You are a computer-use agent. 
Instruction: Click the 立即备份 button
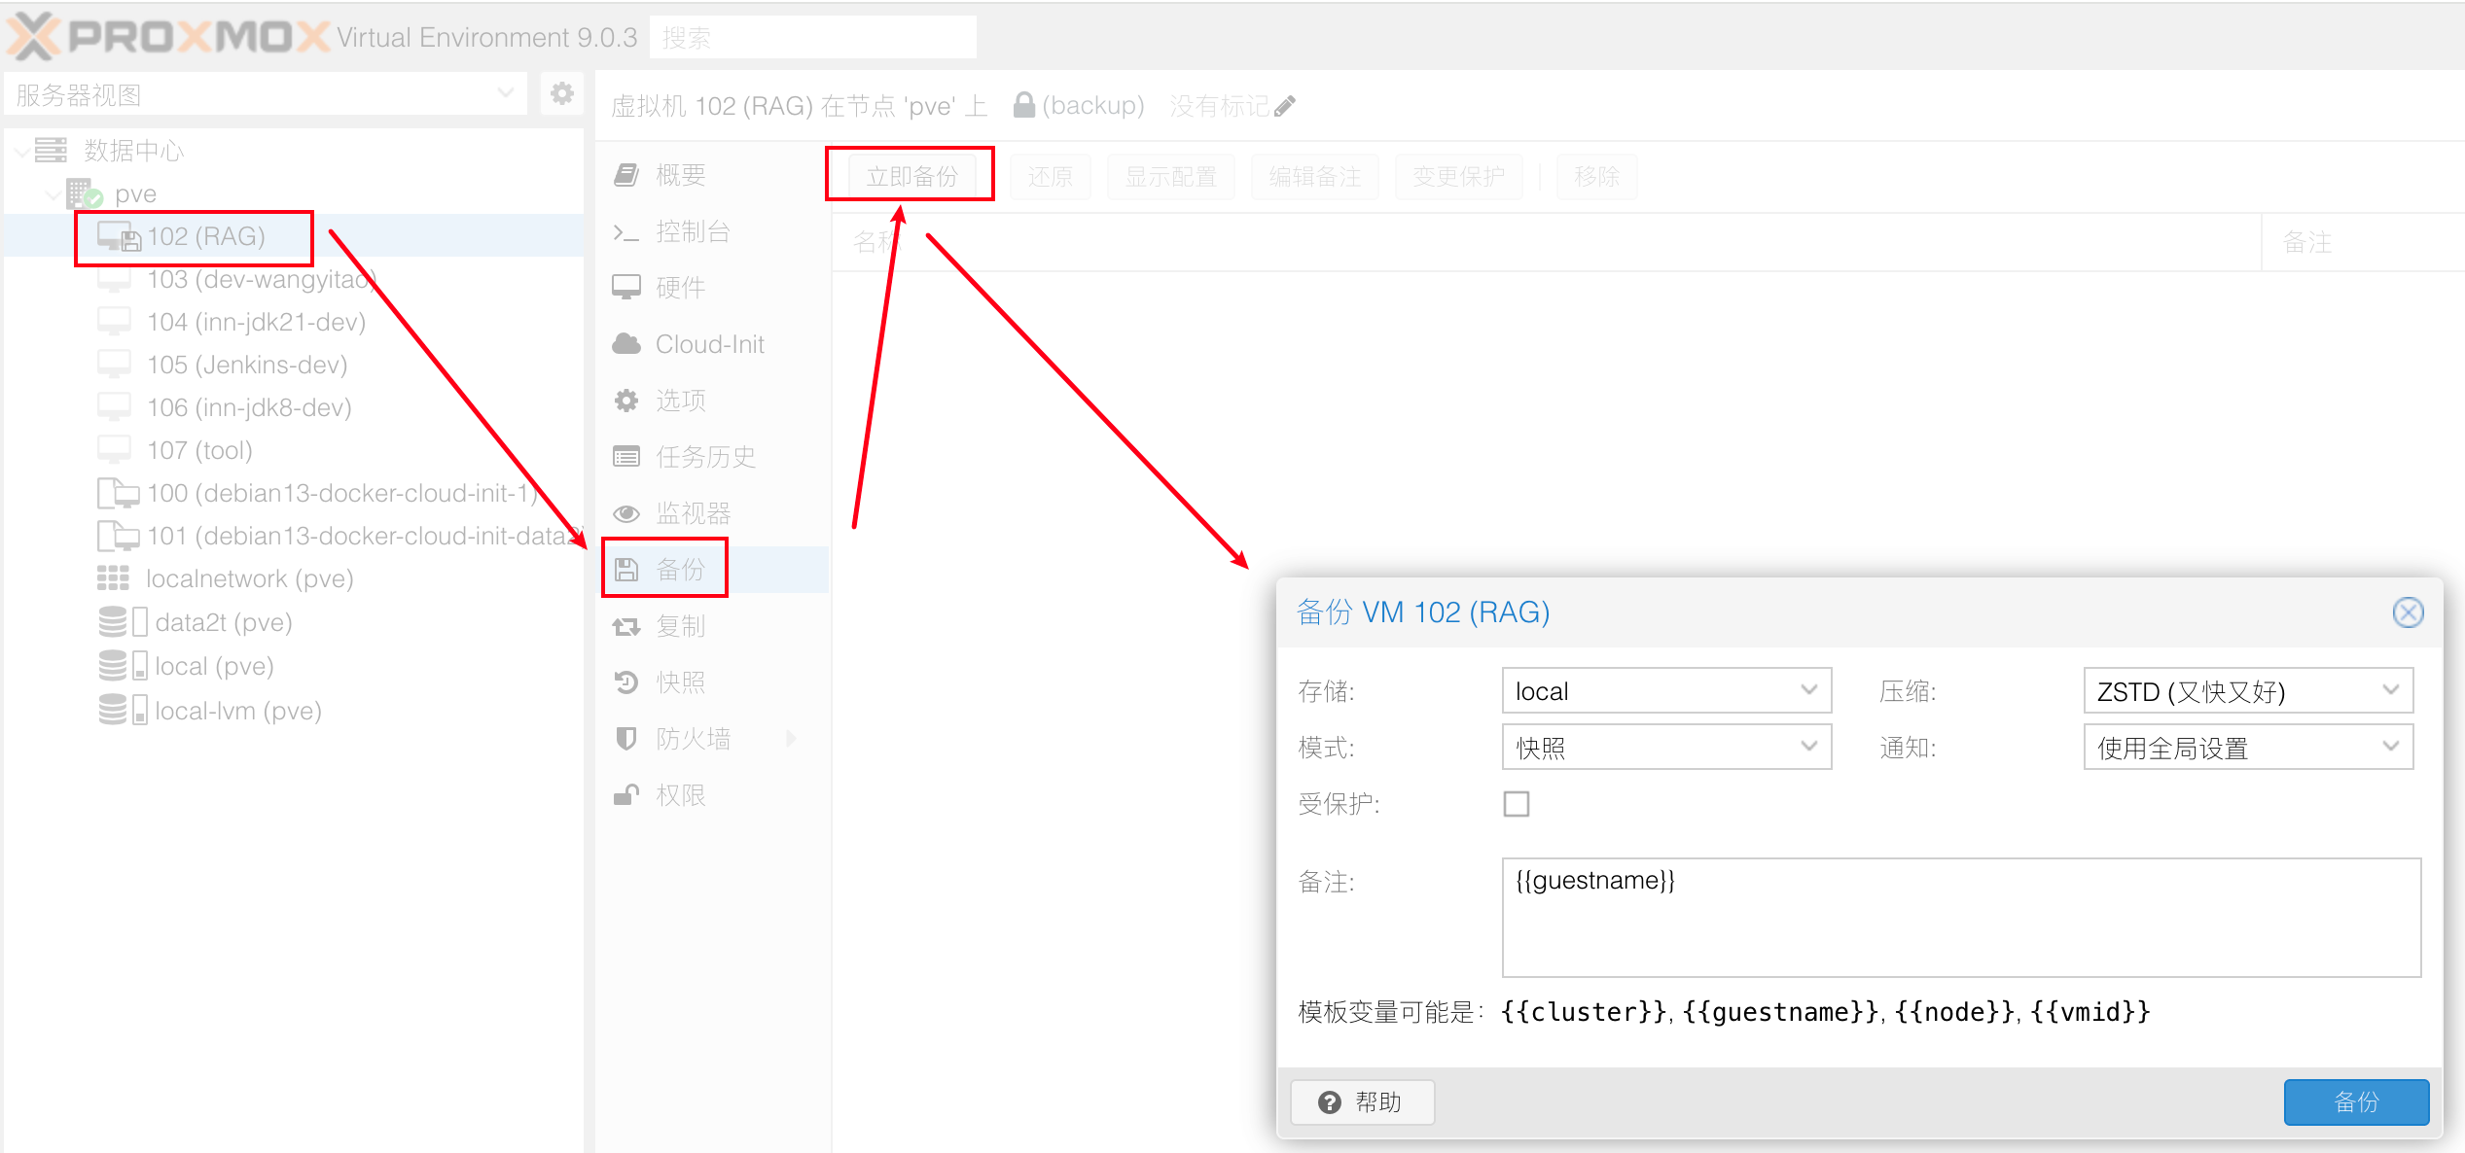click(911, 176)
